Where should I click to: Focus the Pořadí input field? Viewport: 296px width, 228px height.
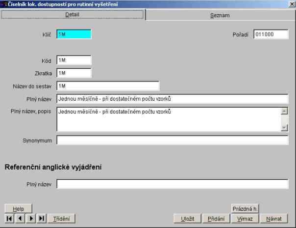point(271,34)
